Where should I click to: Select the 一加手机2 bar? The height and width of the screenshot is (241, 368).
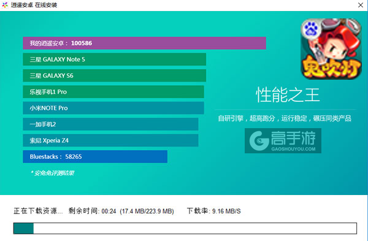click(x=110, y=124)
